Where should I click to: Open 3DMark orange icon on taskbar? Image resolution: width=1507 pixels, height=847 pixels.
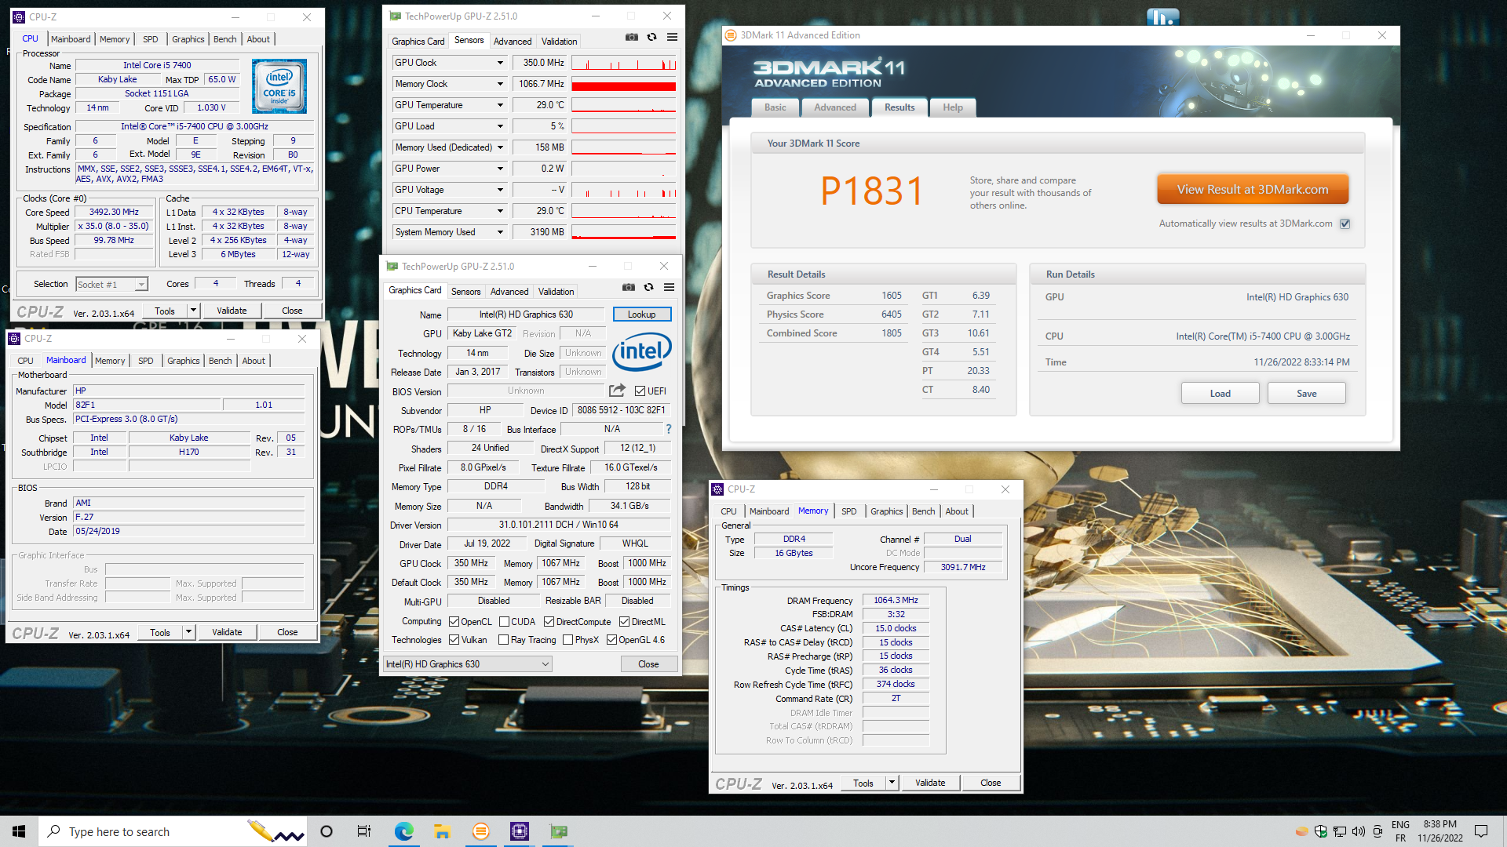pos(480,831)
